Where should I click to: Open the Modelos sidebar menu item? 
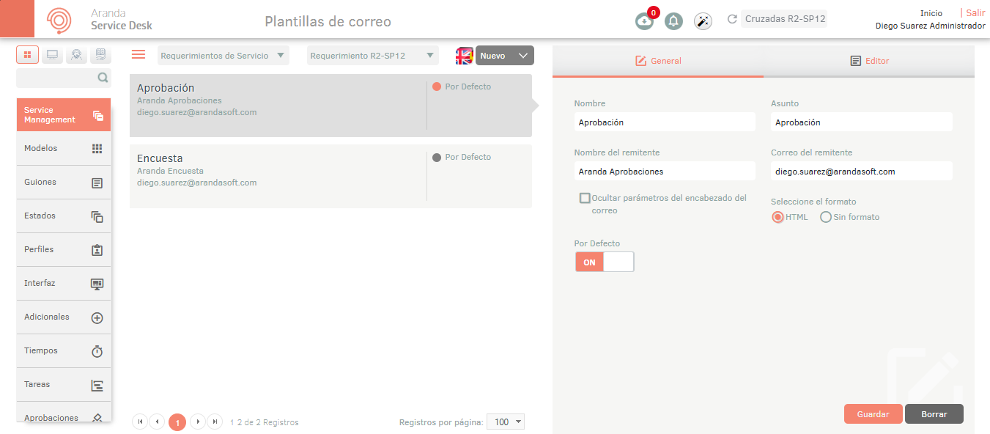click(x=64, y=148)
